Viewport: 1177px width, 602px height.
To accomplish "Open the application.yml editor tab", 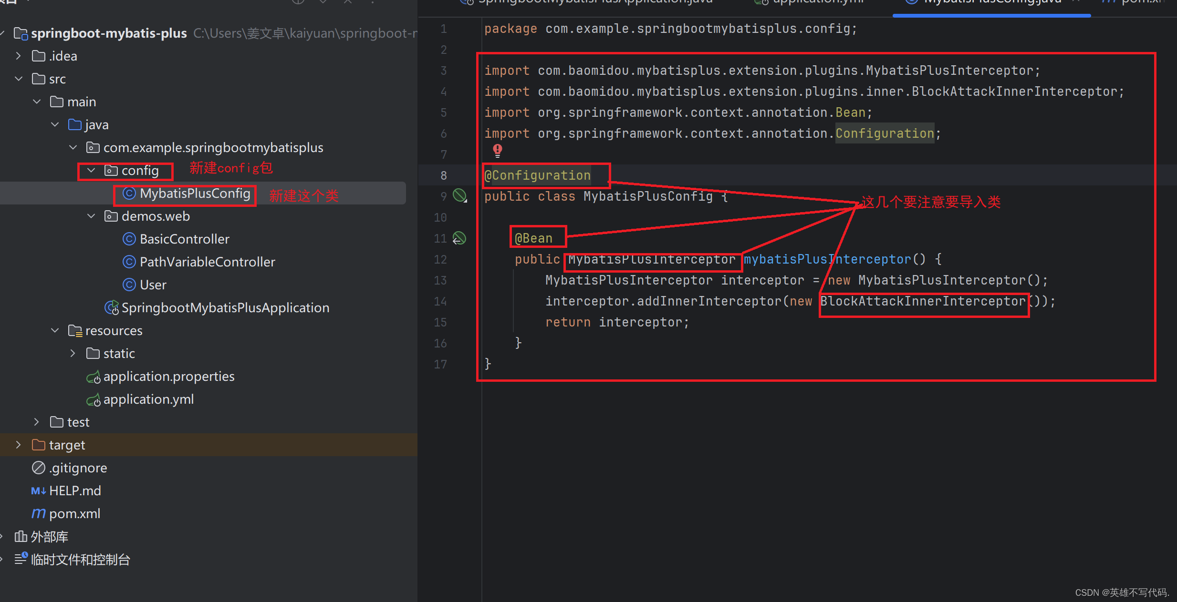I will tap(816, 2).
